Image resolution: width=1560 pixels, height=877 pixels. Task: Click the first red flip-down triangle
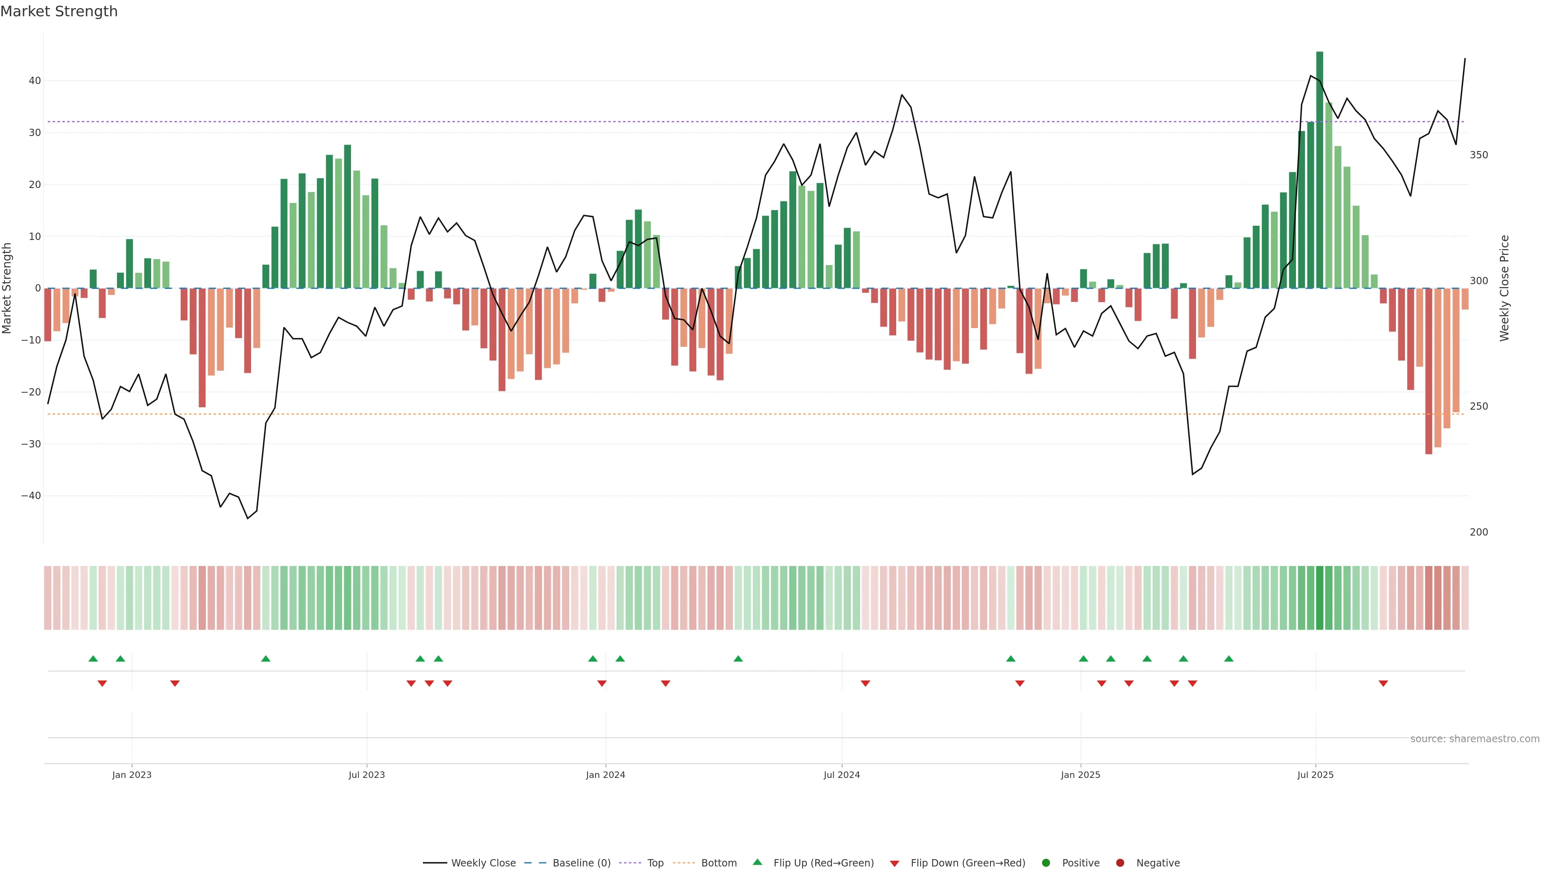tap(102, 683)
